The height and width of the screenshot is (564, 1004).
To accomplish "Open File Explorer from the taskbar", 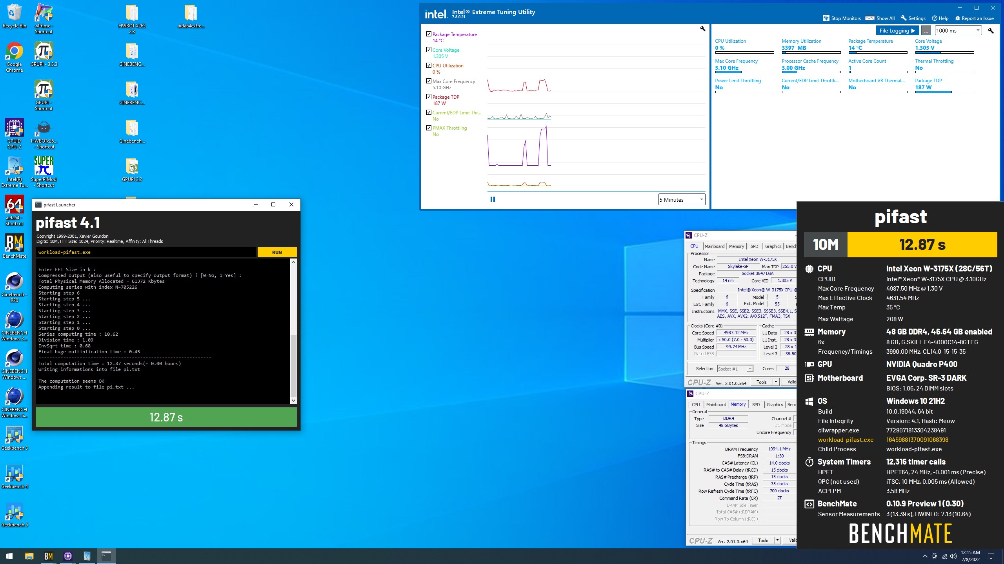I will click(29, 556).
